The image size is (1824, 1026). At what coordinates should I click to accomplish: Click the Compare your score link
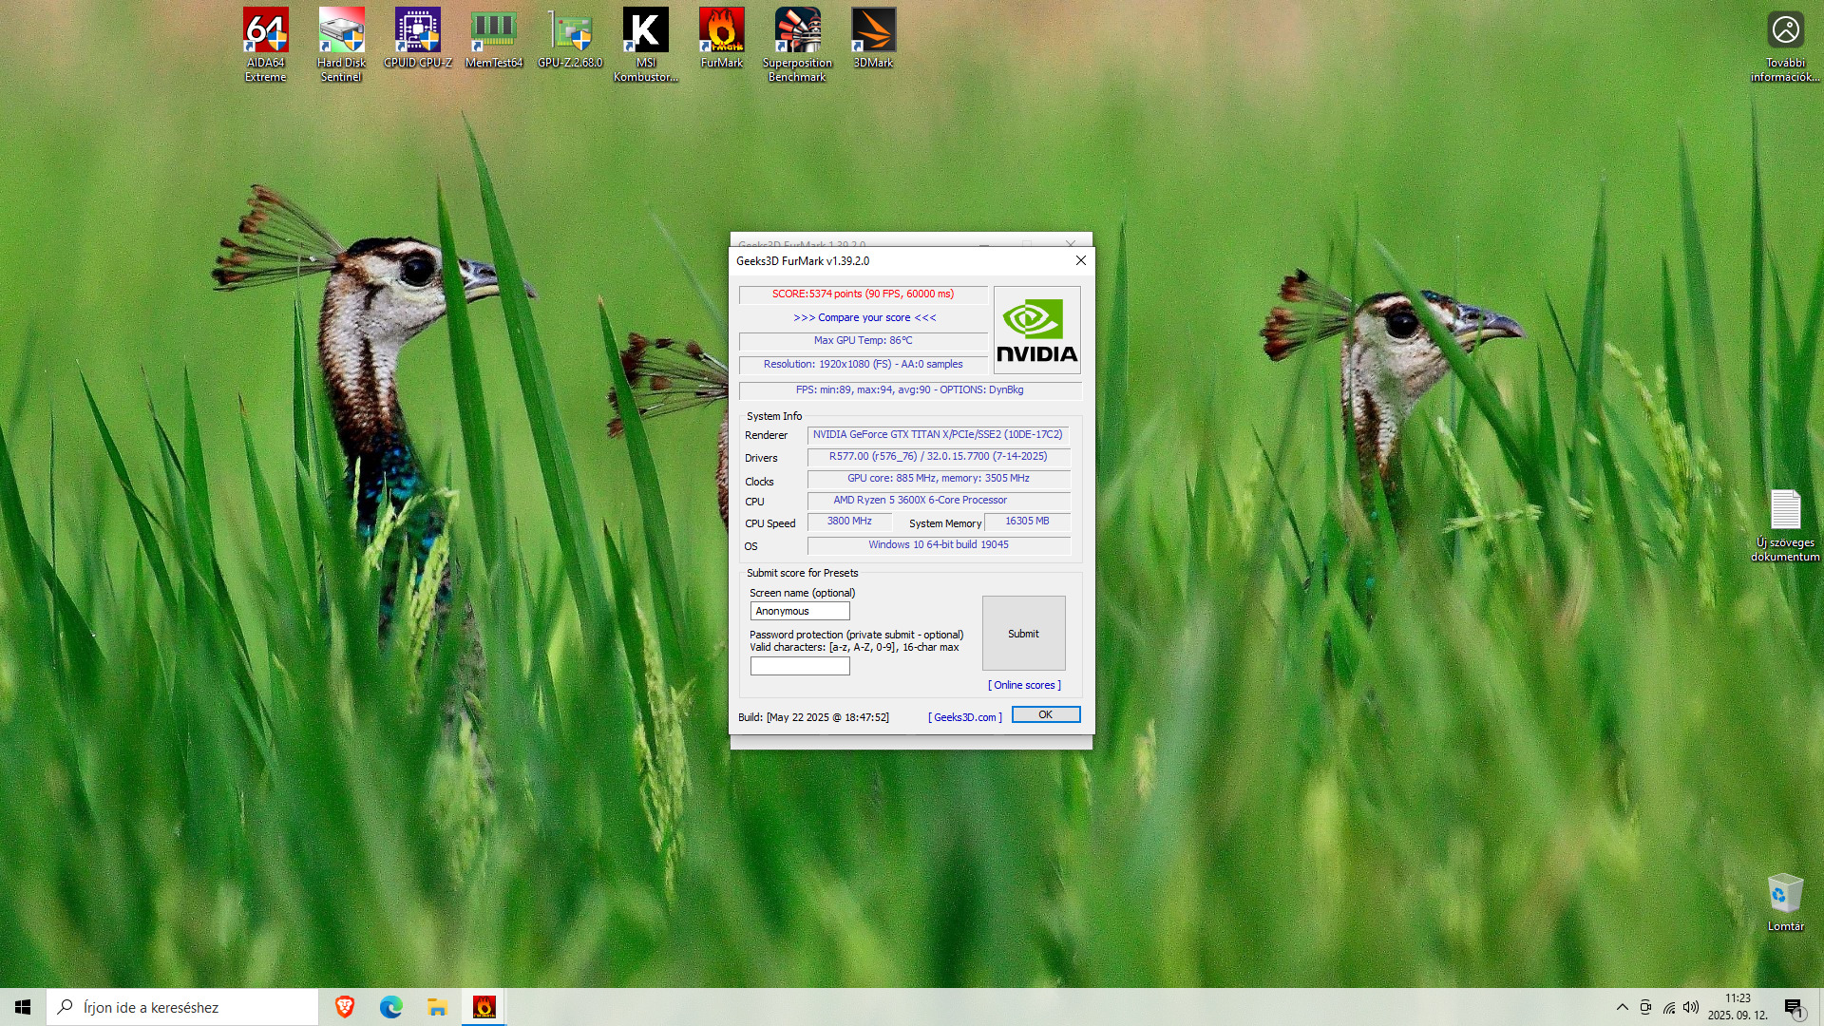(x=864, y=317)
